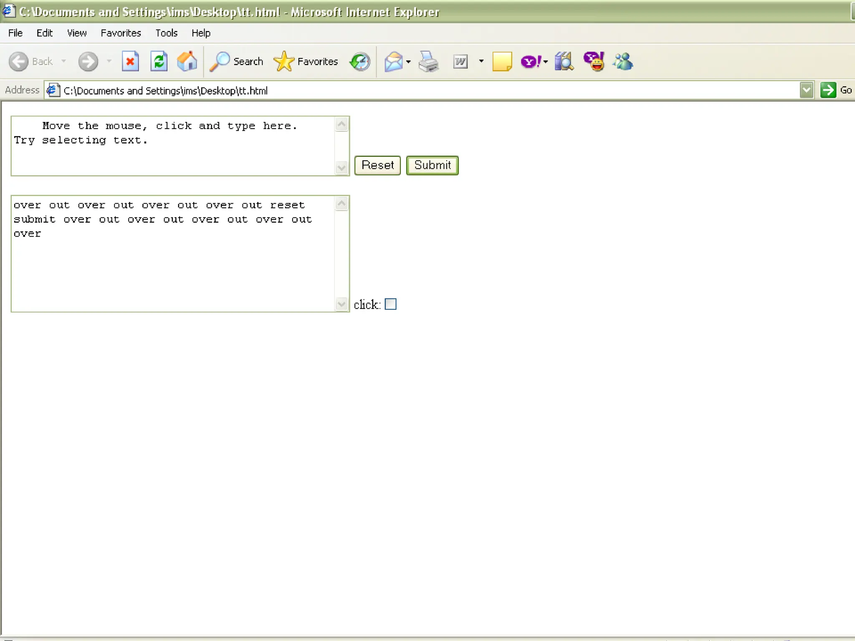Click the yellow sticky note icon
Image resolution: width=855 pixels, height=641 pixels.
(502, 62)
